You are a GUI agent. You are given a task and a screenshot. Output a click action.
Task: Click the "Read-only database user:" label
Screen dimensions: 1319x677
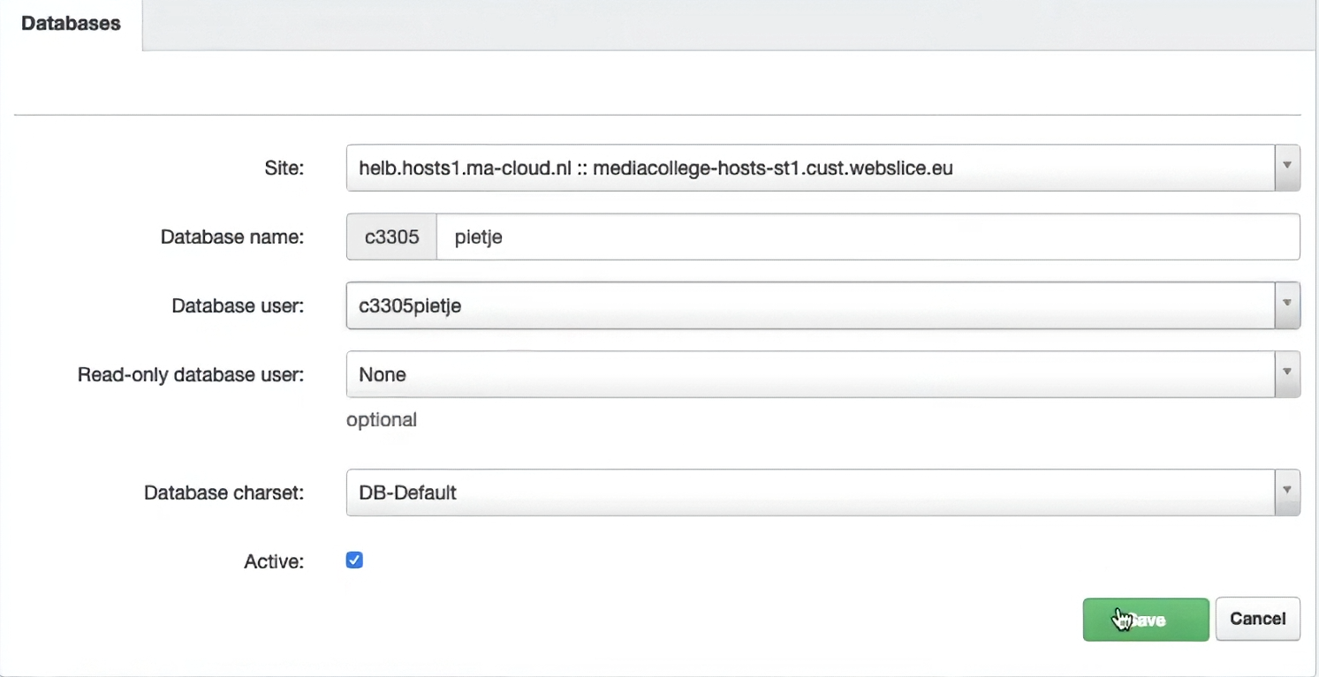(191, 374)
